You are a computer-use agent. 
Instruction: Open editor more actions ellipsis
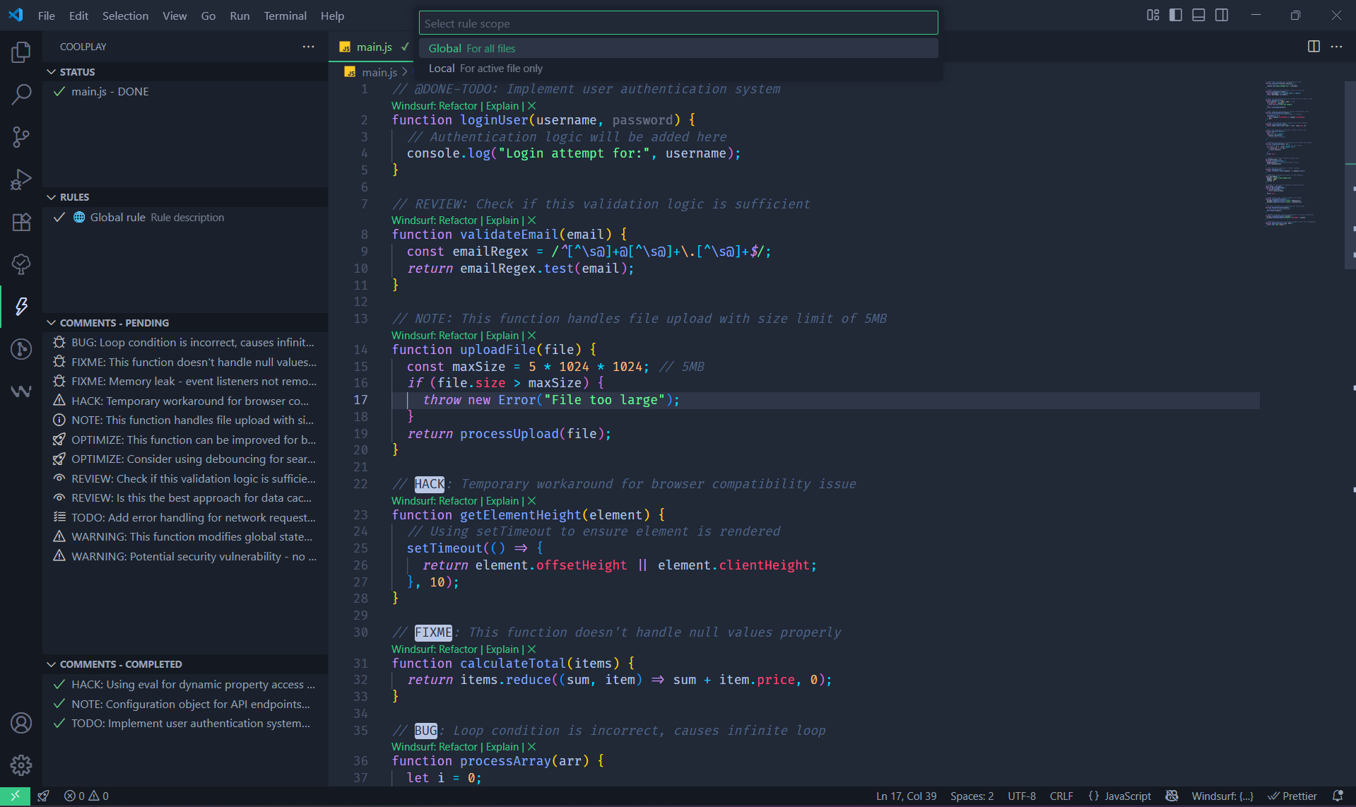click(x=1336, y=47)
